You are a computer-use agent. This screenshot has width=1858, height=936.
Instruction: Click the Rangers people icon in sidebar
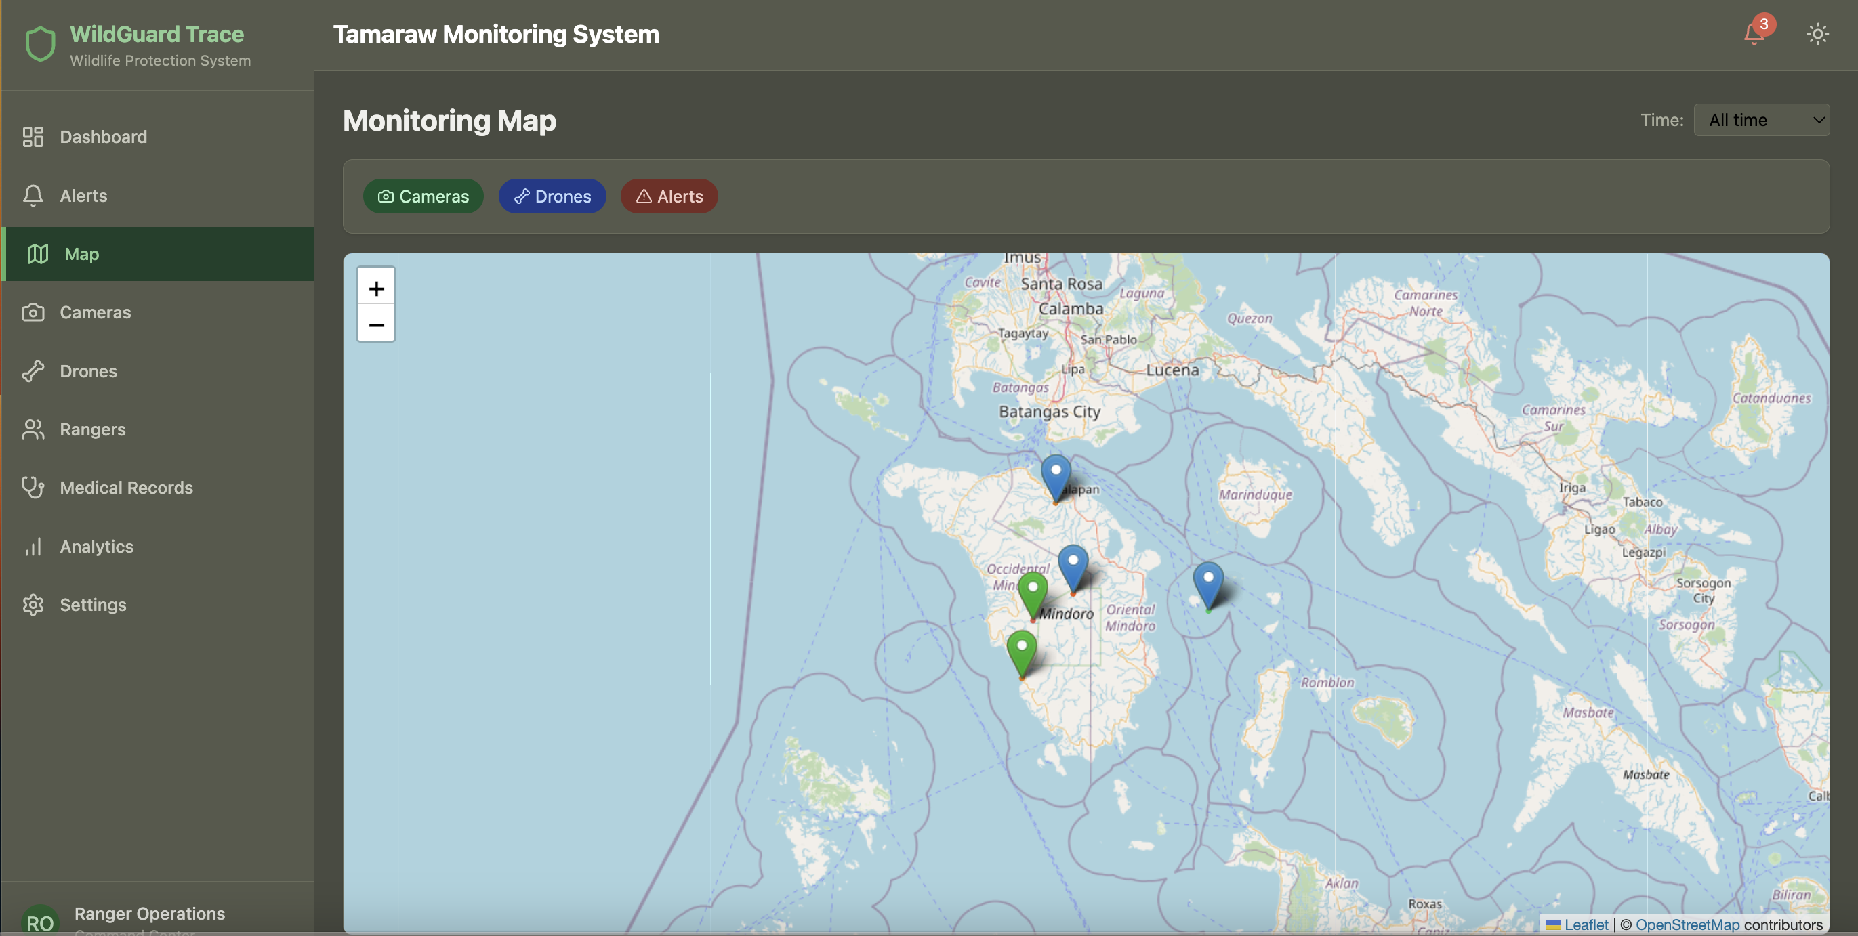coord(33,429)
